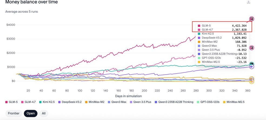
Task: Switch to the All filter tab
Action: coord(44,113)
